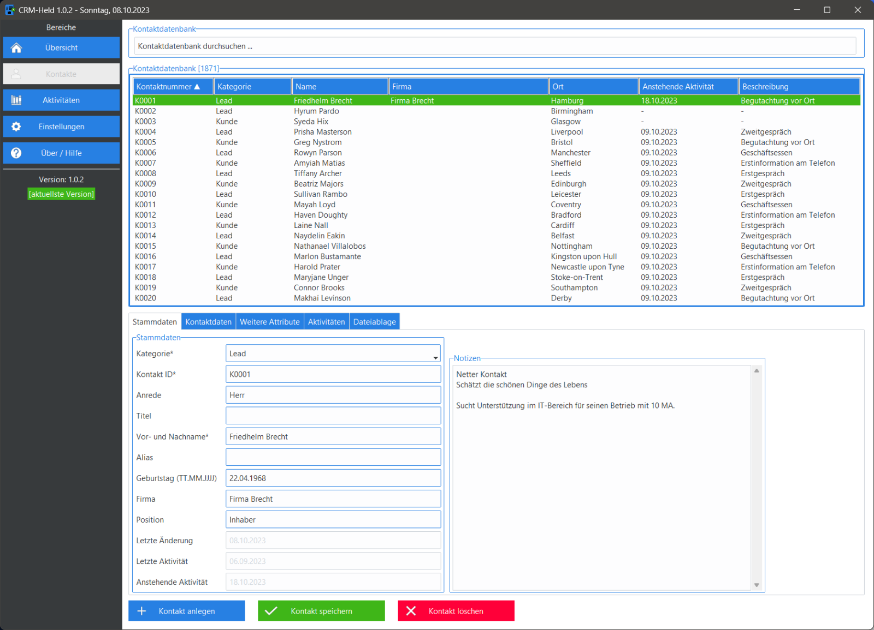Click Newcastle upon Tyne cell
The height and width of the screenshot is (630, 874).
point(587,267)
